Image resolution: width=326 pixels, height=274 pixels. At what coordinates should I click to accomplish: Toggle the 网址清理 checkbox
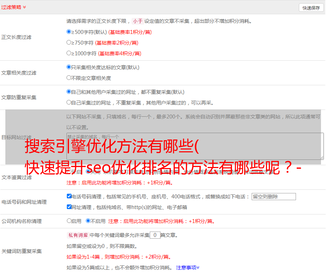tap(69, 207)
